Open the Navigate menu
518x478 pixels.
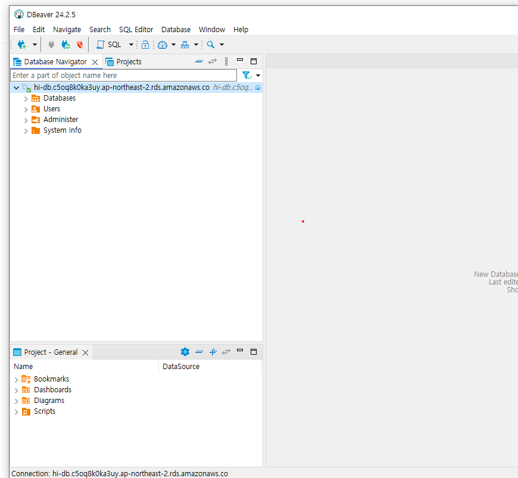[x=67, y=29]
